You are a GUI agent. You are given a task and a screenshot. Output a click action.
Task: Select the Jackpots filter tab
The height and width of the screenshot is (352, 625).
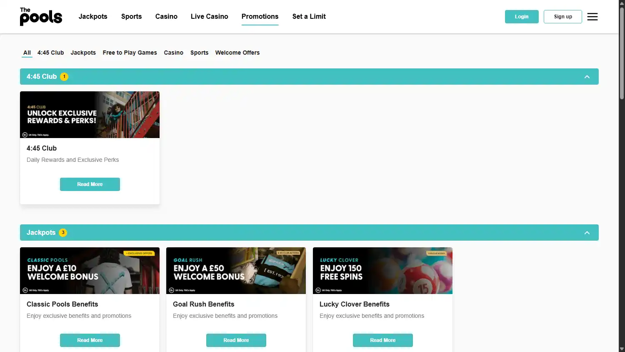[83, 53]
